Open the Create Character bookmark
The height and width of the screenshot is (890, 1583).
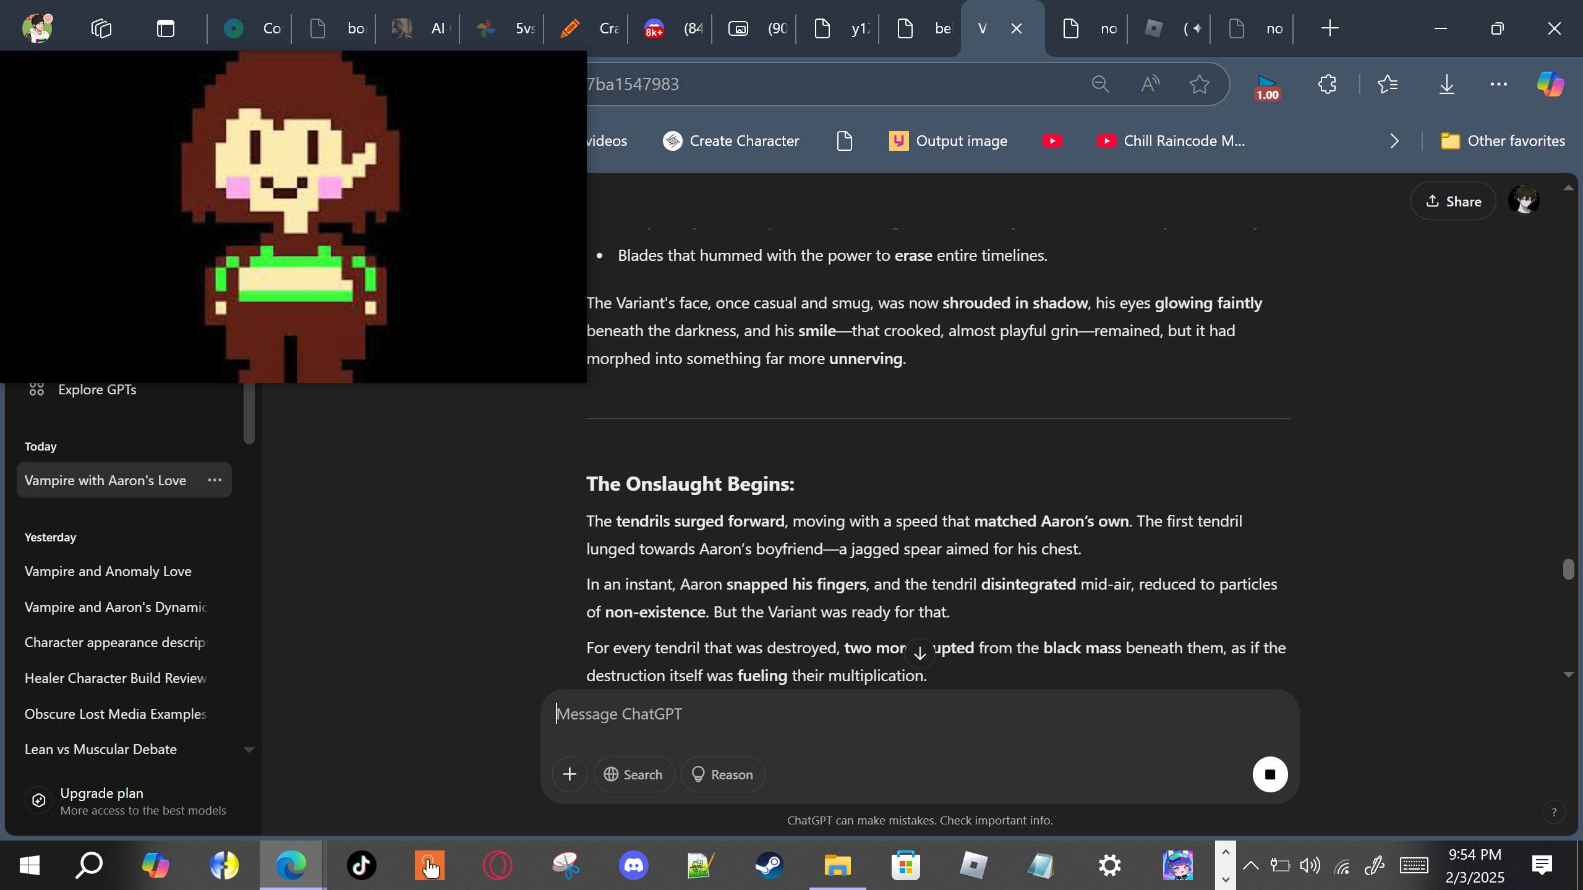click(731, 141)
